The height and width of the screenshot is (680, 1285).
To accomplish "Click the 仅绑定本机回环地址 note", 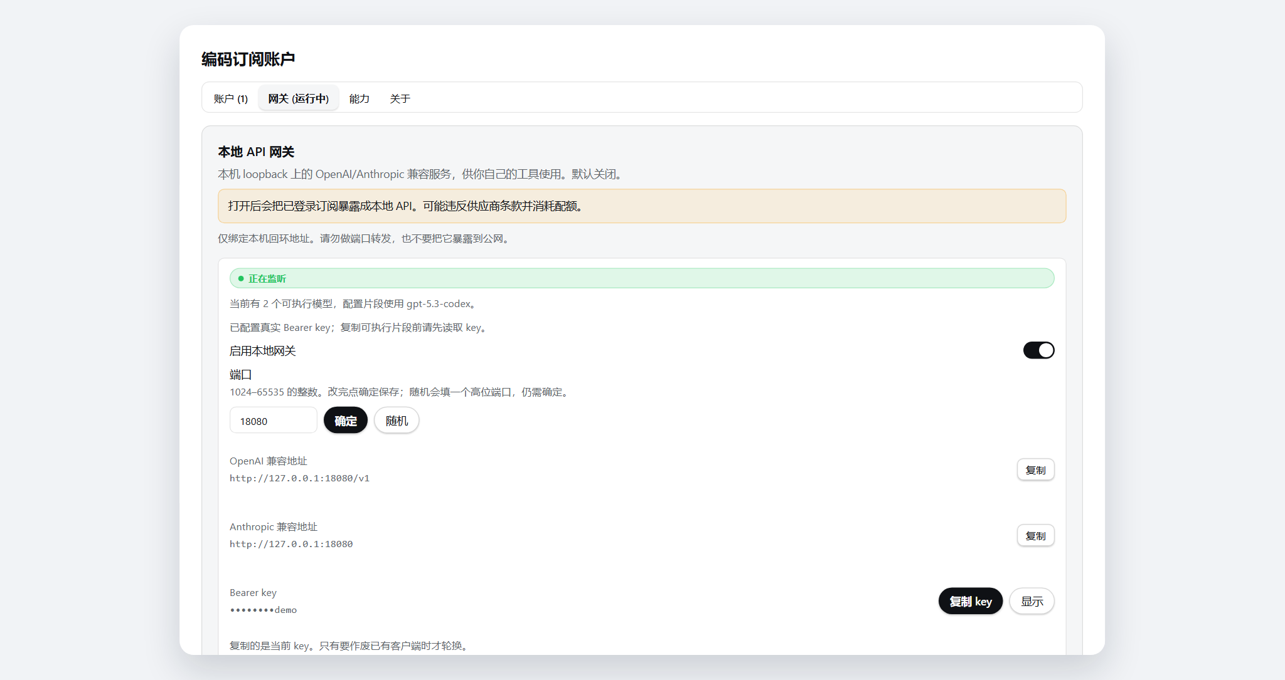I will click(365, 239).
